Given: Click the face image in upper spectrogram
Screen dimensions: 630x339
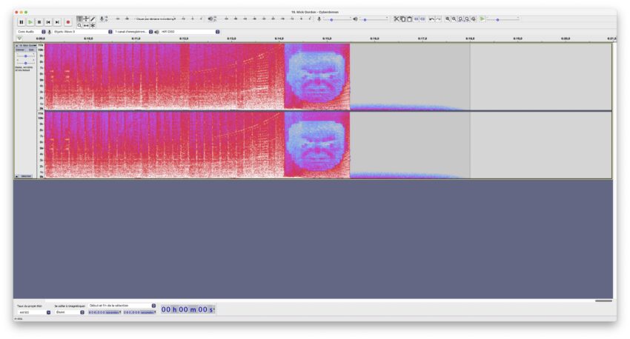Looking at the screenshot, I should coord(317,76).
